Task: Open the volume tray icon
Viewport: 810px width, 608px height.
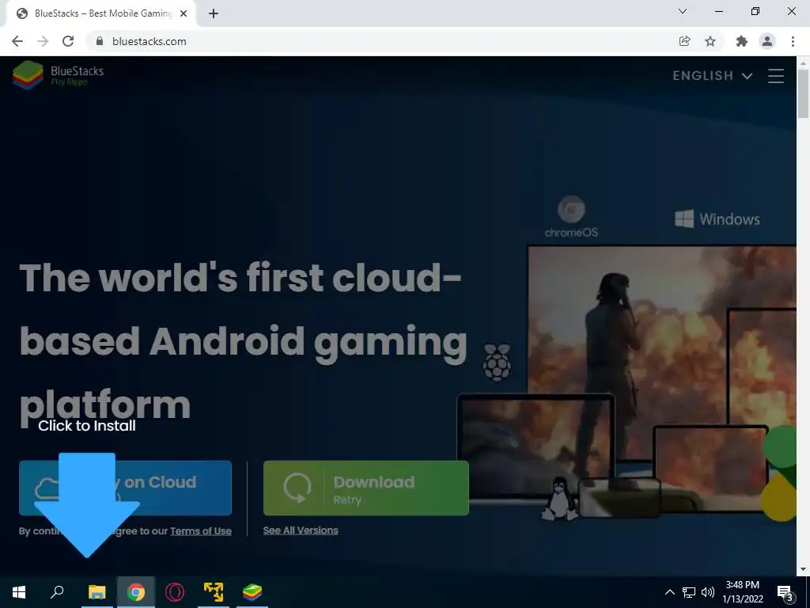Action: tap(708, 592)
